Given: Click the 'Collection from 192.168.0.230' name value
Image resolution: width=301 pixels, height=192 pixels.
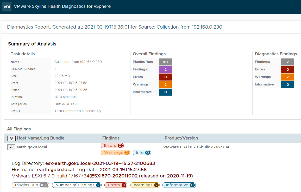Looking at the screenshot, I should point(78,62).
